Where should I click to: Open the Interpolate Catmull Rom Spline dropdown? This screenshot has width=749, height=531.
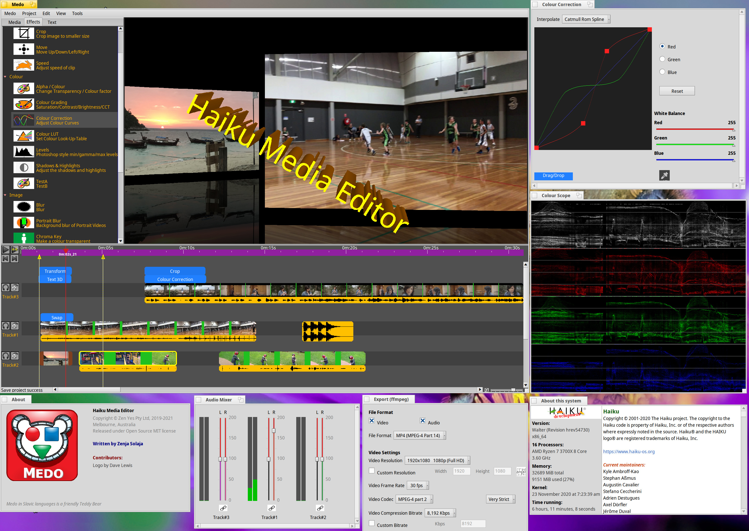586,19
